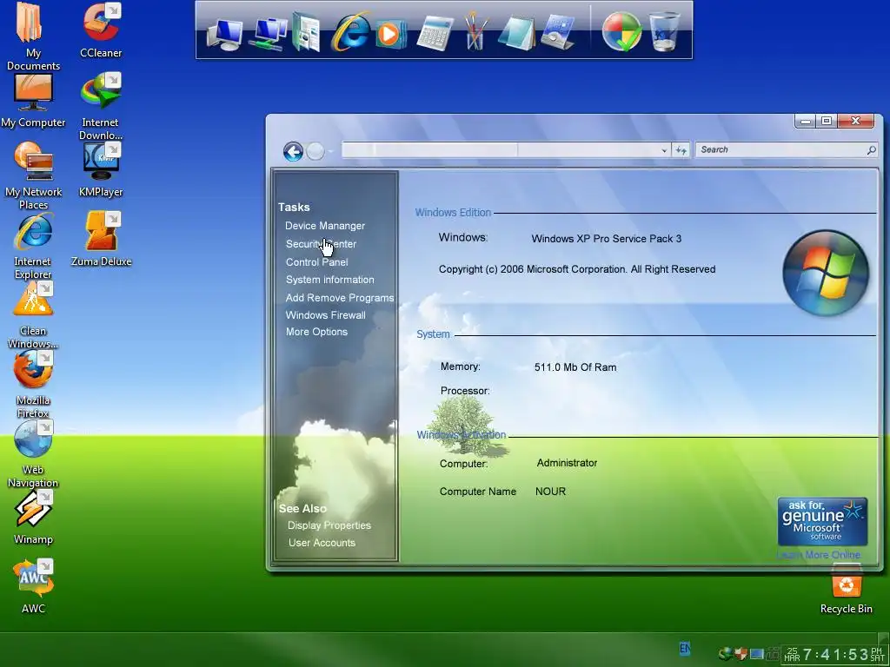
Task: Select the My Documents desktop icon
Action: [x=33, y=36]
